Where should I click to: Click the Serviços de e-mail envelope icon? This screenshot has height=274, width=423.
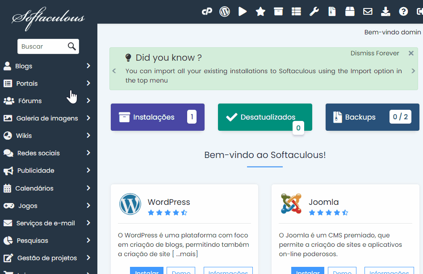8,223
